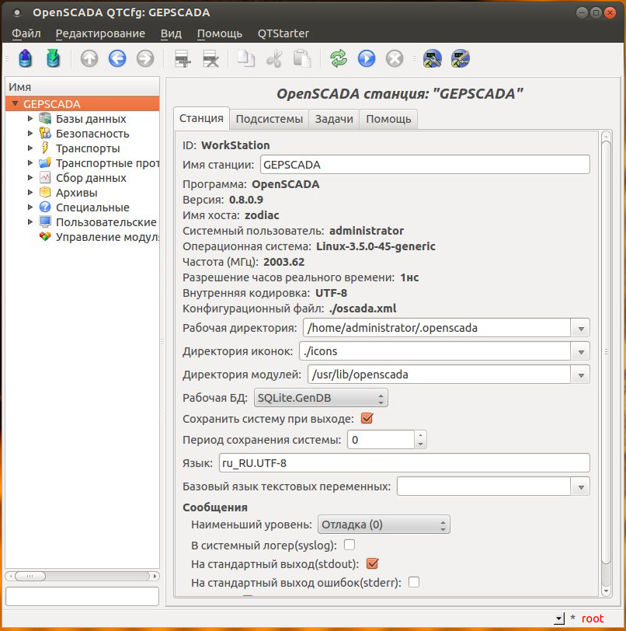Click the last module icon in the toolbar
This screenshot has height=631, width=626.
[x=461, y=58]
